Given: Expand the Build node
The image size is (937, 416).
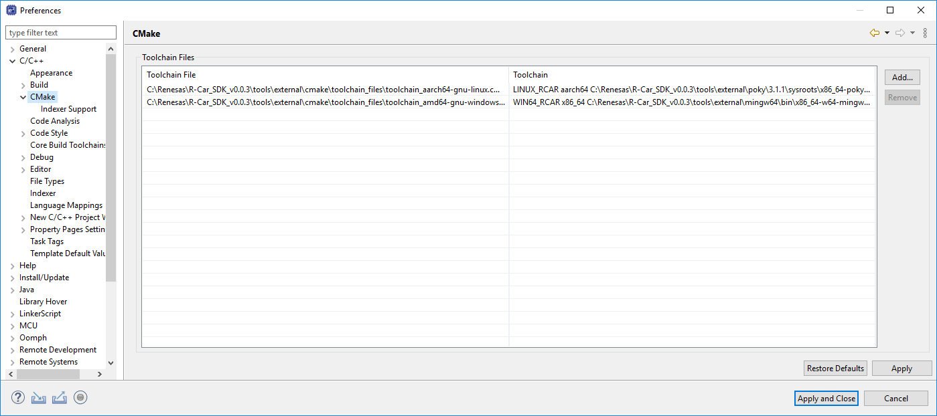Looking at the screenshot, I should [x=23, y=85].
